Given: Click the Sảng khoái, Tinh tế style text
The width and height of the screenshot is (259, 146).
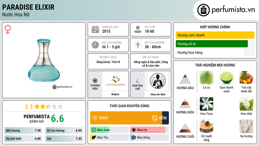Looking at the screenshot, I should [x=108, y=62].
